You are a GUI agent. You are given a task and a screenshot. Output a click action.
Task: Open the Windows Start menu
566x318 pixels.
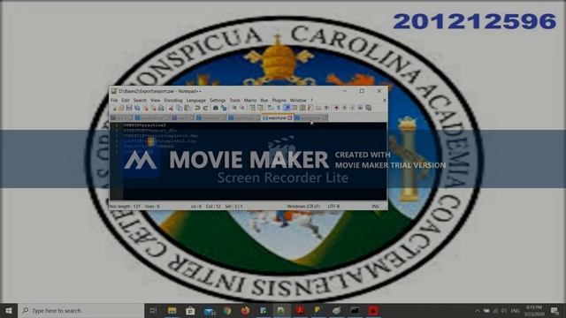click(x=9, y=310)
